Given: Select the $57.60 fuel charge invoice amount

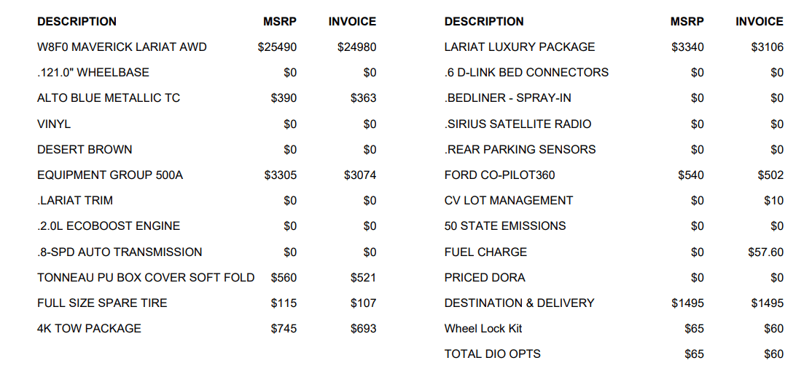Looking at the screenshot, I should coord(765,252).
